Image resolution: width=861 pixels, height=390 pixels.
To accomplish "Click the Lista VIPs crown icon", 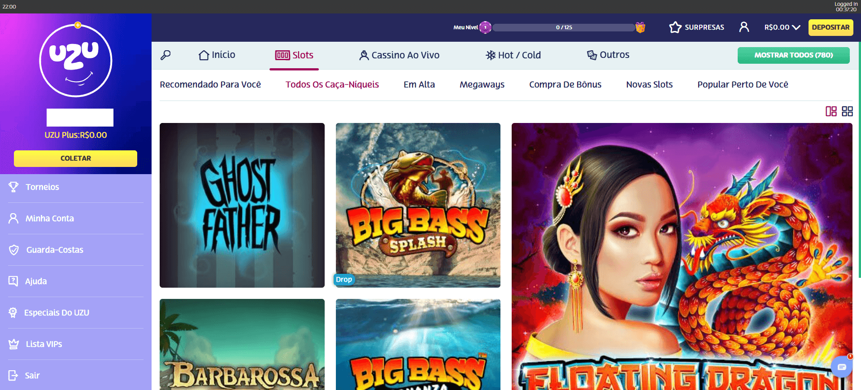I will point(14,344).
